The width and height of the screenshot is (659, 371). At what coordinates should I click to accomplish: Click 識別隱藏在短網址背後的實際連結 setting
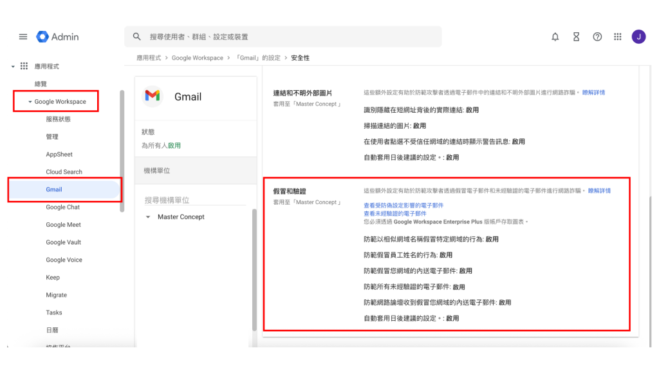pyautogui.click(x=421, y=110)
